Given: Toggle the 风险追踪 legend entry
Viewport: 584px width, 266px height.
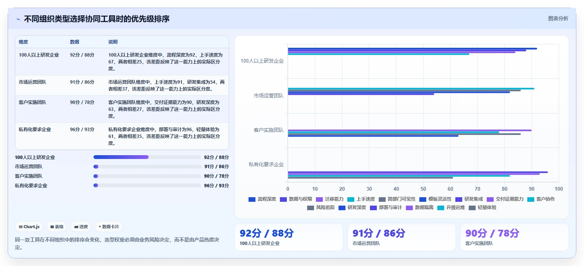Looking at the screenshot, I should tap(321, 208).
